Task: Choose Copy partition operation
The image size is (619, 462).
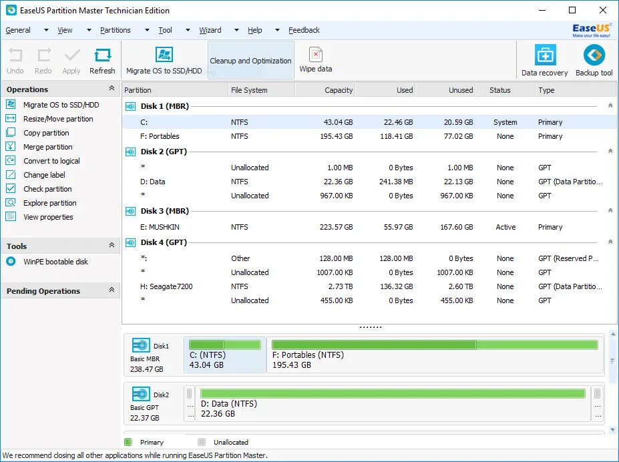Action: coord(46,133)
